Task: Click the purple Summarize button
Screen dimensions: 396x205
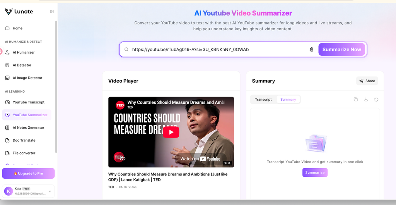Action: 315,172
